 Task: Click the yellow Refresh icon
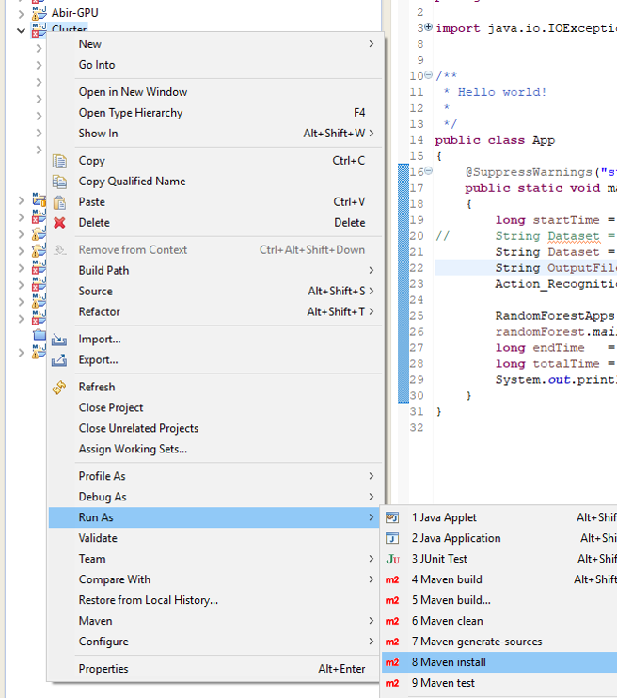60,387
